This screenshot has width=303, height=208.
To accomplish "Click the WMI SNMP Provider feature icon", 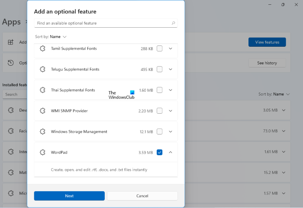I will click(42, 111).
